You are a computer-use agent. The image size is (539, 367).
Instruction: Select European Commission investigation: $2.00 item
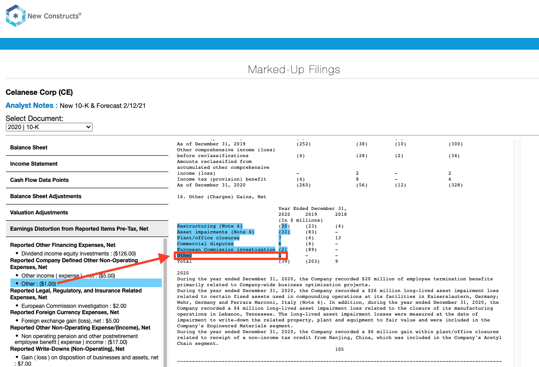point(74,306)
